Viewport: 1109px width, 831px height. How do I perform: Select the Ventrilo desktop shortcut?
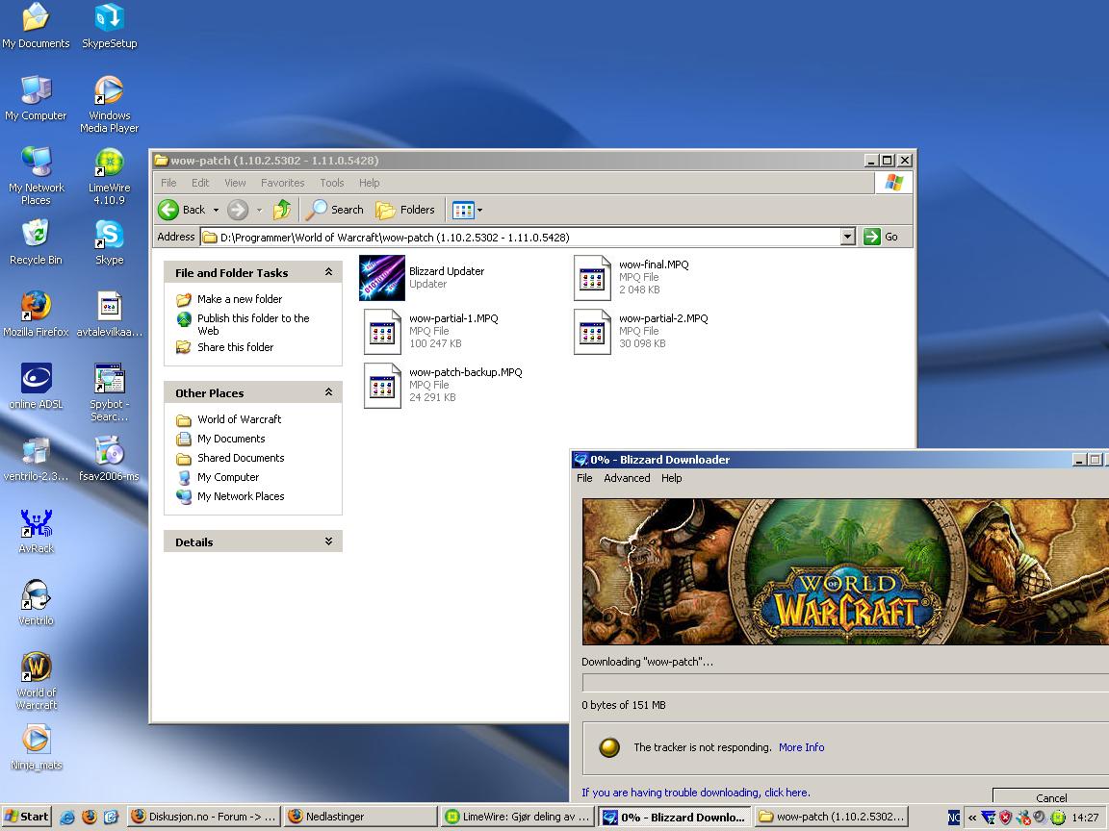point(36,603)
